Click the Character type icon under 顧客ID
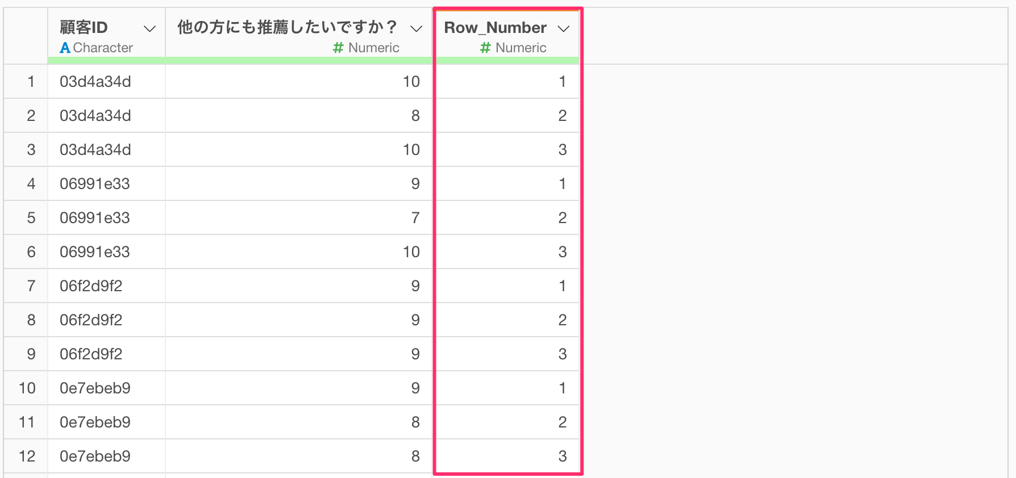 (x=65, y=48)
